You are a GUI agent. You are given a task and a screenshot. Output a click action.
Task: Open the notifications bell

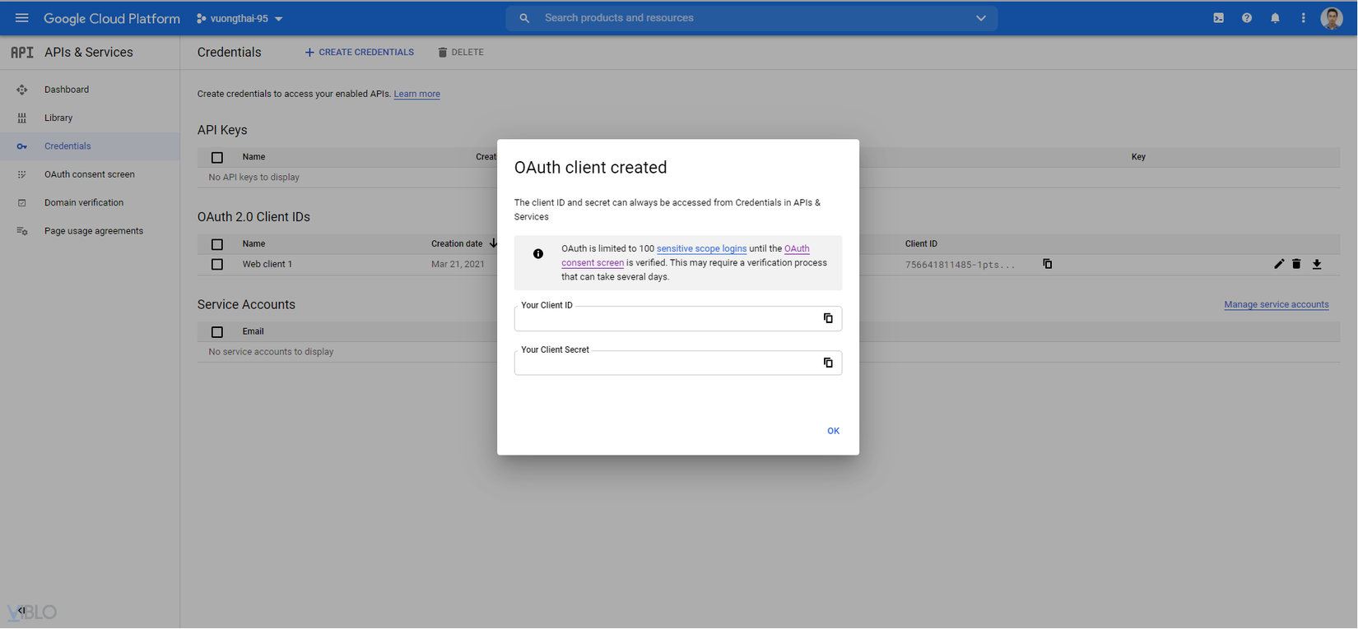point(1275,18)
